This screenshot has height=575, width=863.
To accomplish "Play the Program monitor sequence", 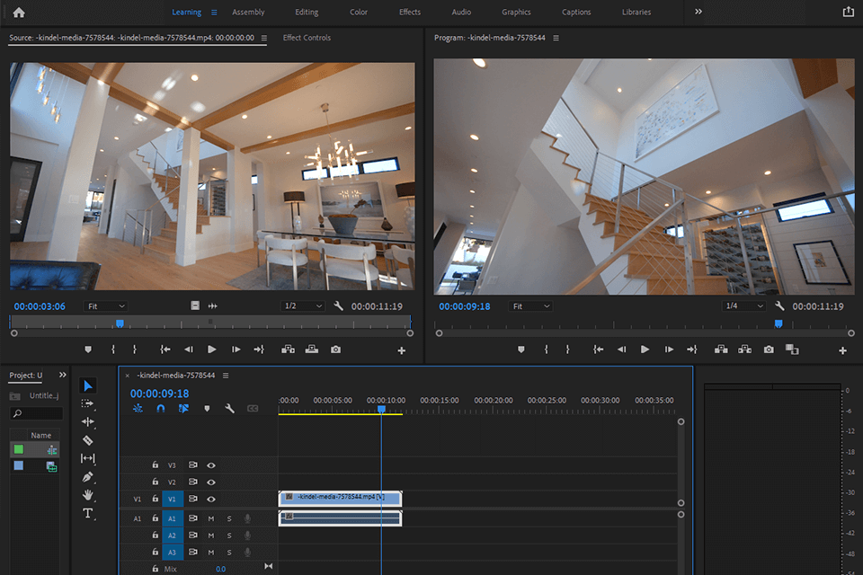I will click(x=645, y=349).
